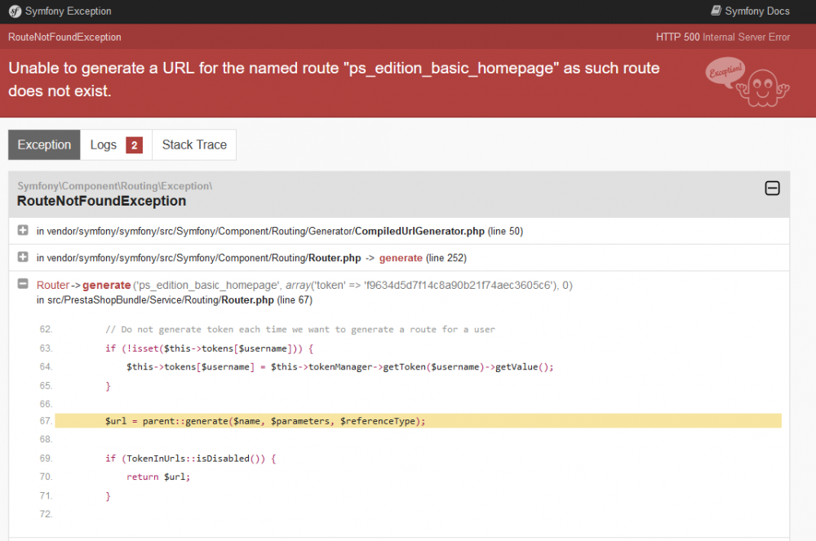
Task: Click the RouteNotFoundException class heading
Action: [101, 201]
